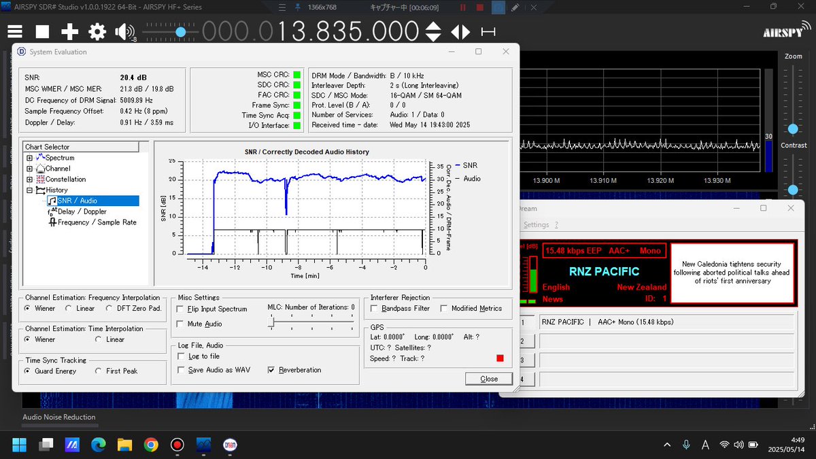Select the SNR / Audio chart item
Screen dimensions: 816x459
92,201
